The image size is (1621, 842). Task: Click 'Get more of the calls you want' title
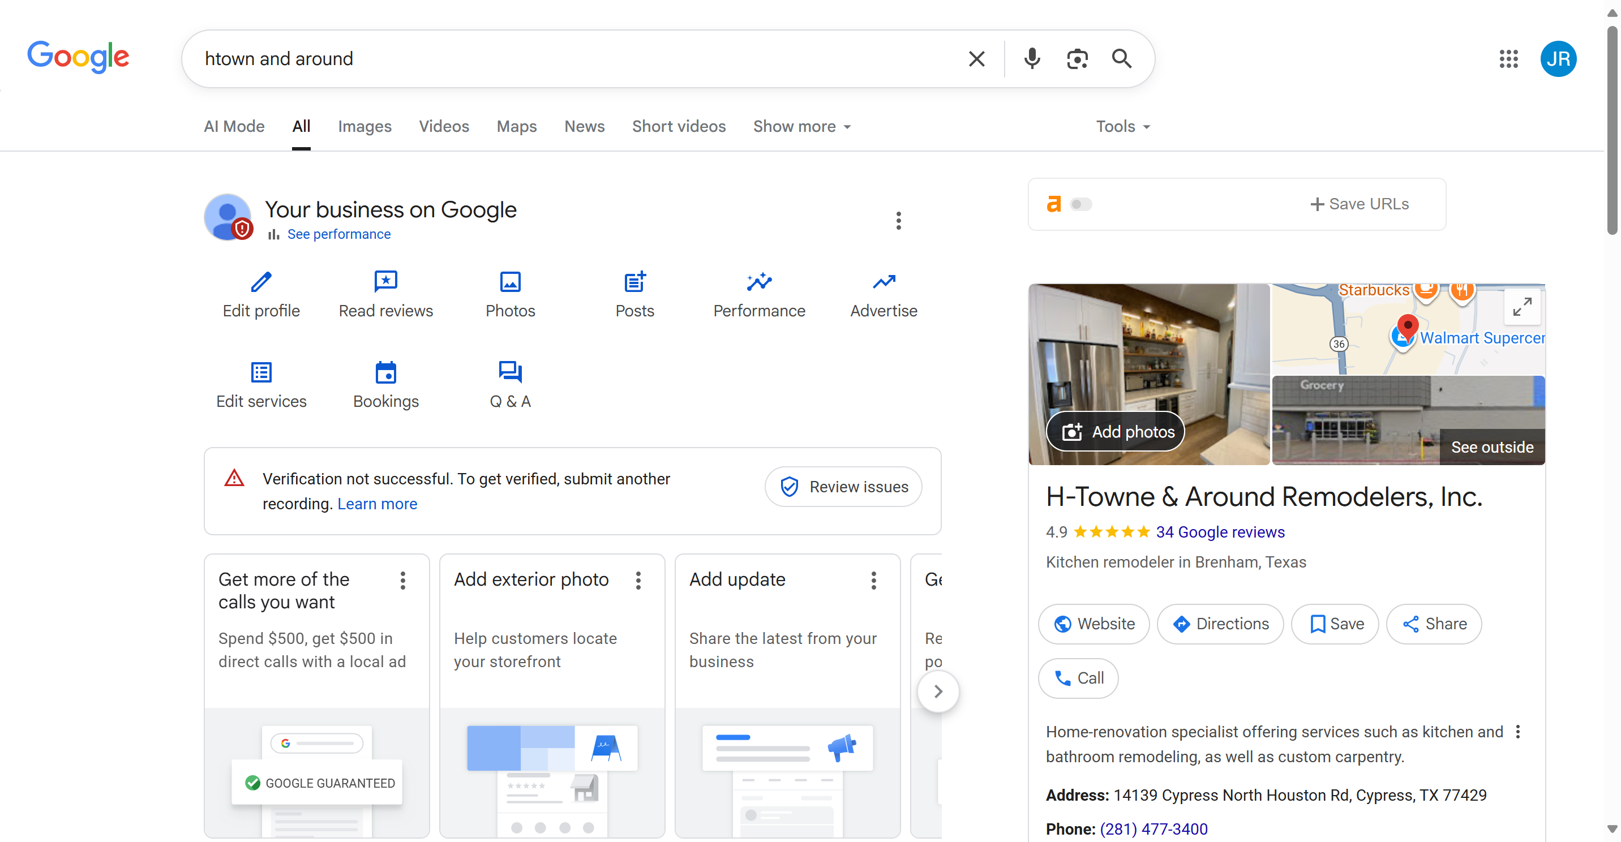[x=284, y=590]
